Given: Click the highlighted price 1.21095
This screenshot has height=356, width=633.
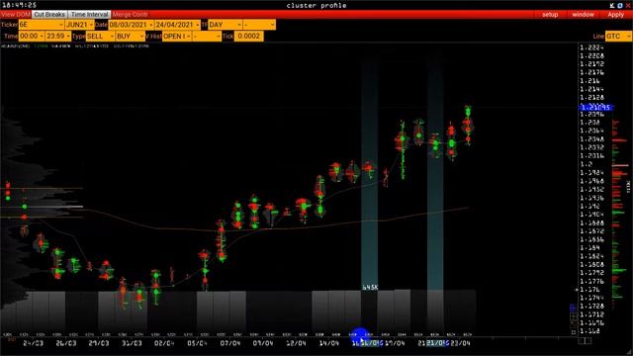Looking at the screenshot, I should [595, 108].
